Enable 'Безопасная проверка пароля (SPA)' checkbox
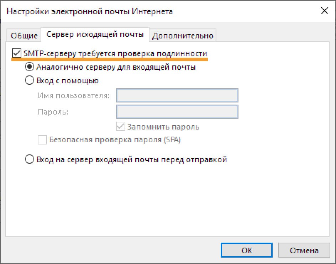336x264 pixels. pyautogui.click(x=42, y=140)
